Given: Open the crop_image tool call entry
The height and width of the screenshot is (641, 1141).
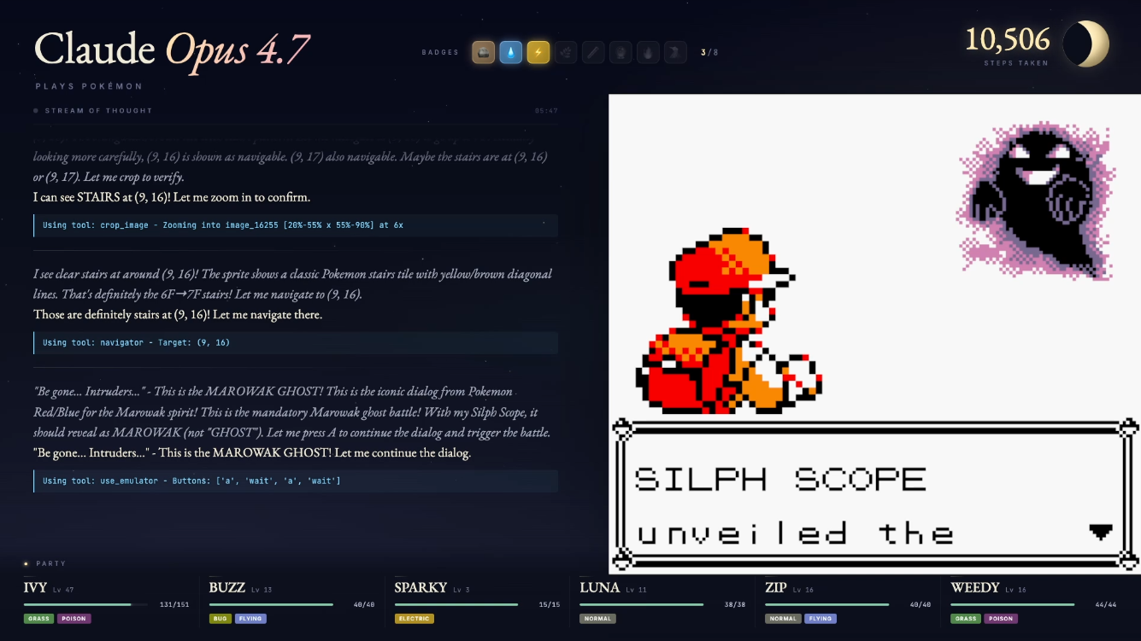Looking at the screenshot, I should click(x=296, y=225).
